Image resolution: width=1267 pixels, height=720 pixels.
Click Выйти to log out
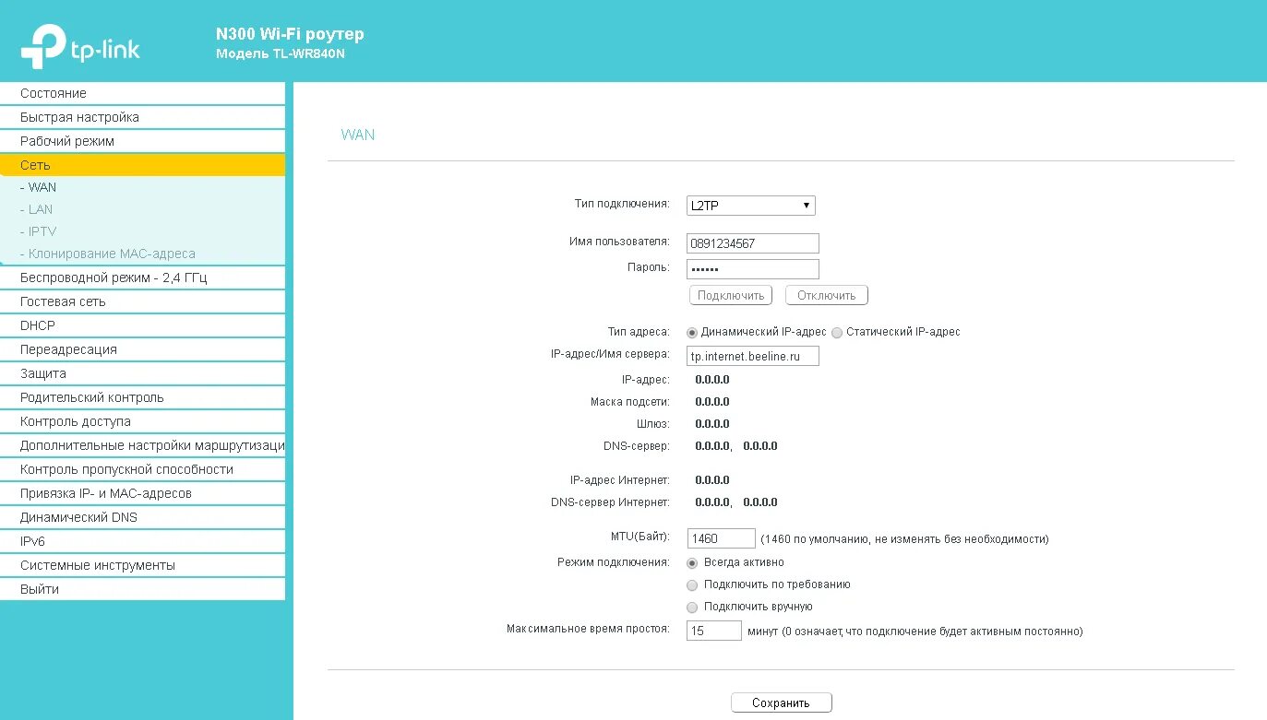click(x=142, y=589)
